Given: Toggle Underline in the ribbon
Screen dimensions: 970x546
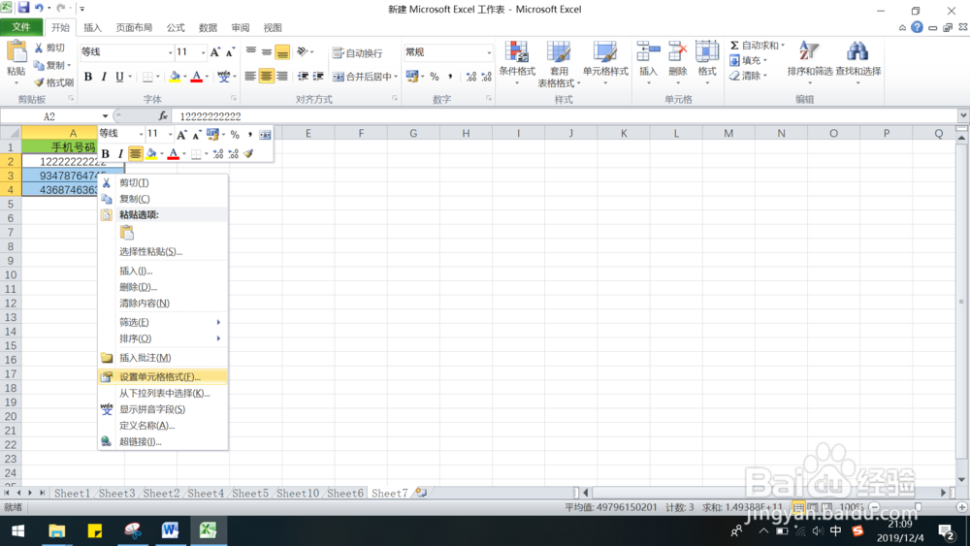Looking at the screenshot, I should [x=119, y=77].
